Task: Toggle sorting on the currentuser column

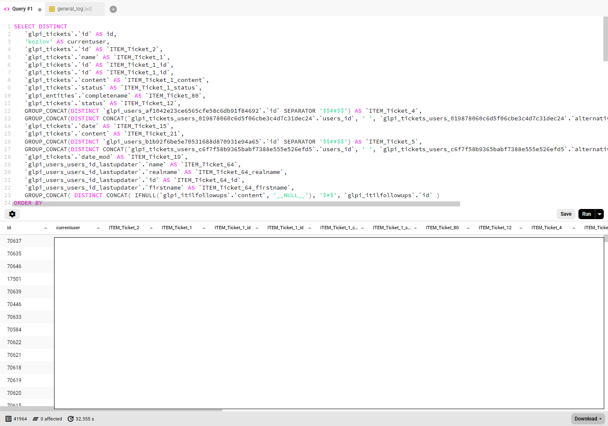Action: [98, 228]
